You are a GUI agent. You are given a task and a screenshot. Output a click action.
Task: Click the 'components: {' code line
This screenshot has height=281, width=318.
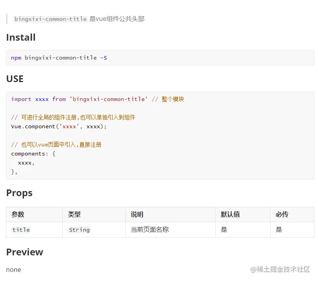(33, 154)
